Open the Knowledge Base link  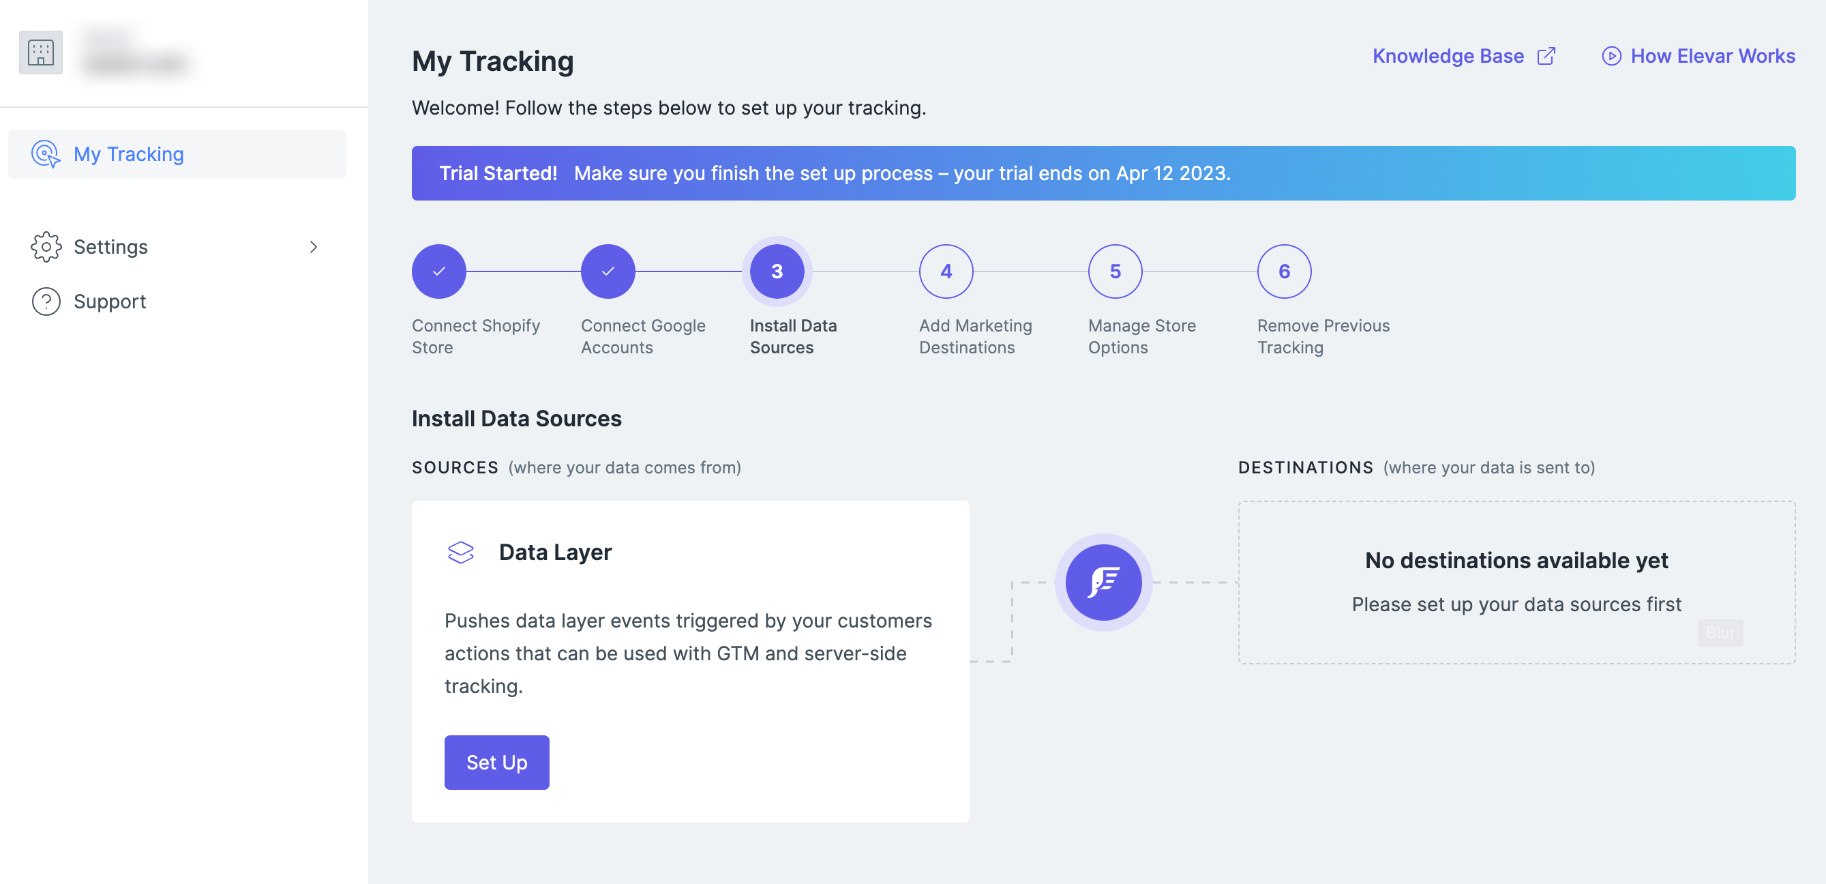(x=1448, y=55)
